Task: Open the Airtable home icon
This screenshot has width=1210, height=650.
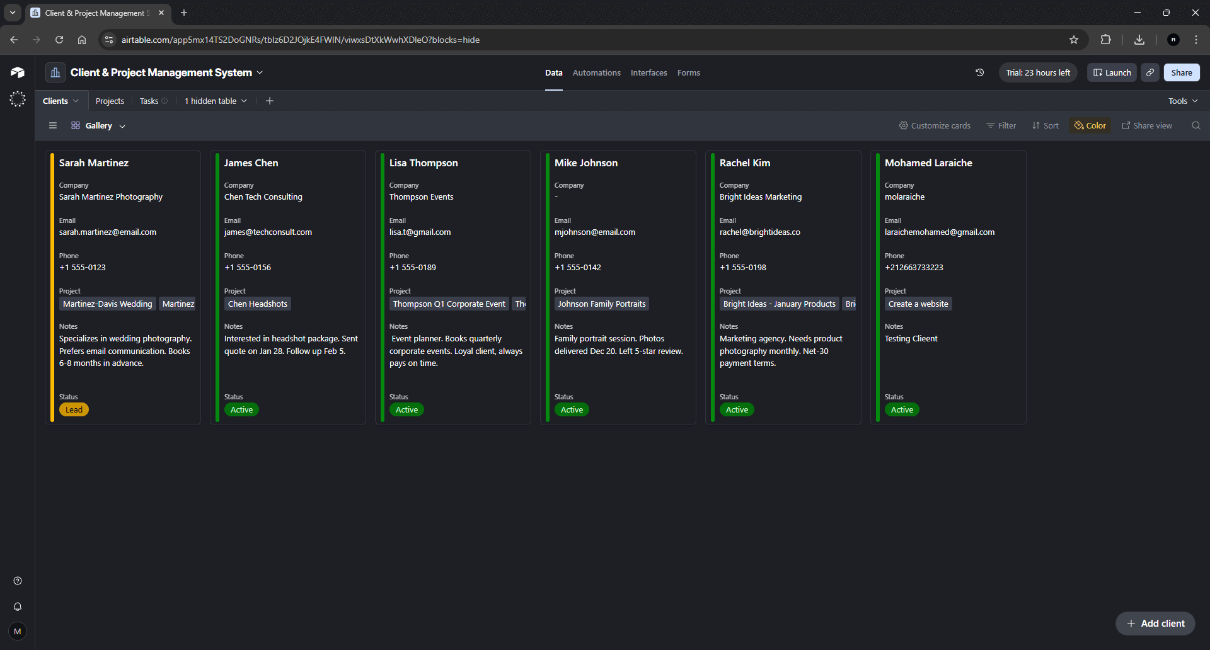Action: tap(17, 72)
